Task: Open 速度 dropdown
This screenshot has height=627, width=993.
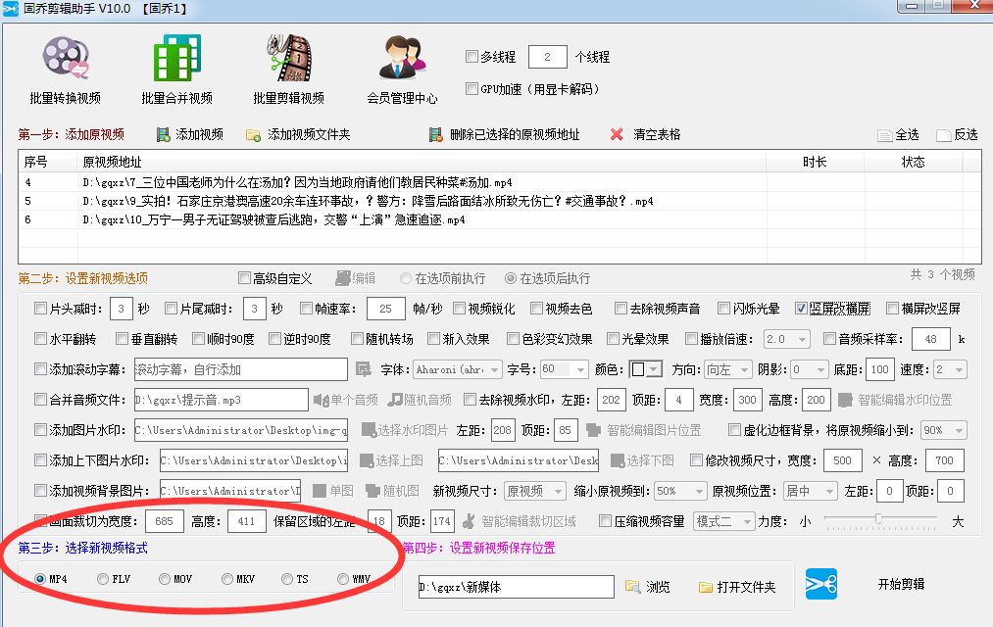Action: coord(951,369)
